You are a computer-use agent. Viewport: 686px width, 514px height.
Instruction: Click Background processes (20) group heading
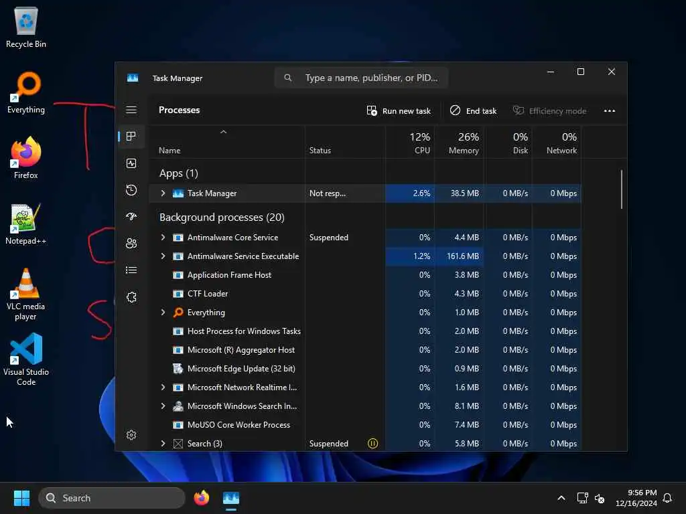pos(222,218)
